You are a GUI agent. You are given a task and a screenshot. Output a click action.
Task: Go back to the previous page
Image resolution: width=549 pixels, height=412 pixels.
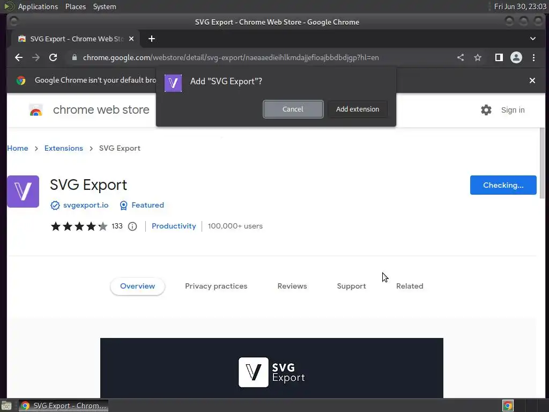pyautogui.click(x=19, y=57)
